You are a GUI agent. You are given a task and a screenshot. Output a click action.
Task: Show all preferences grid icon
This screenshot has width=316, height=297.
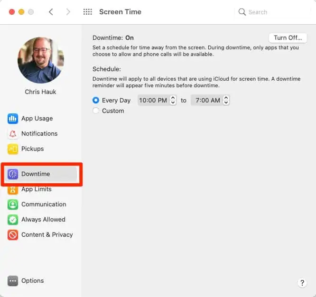pyautogui.click(x=88, y=12)
